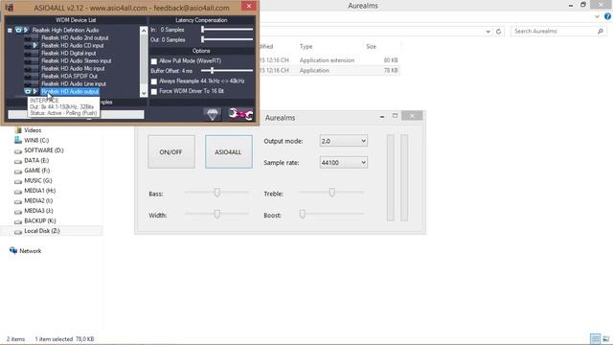
Task: Click the ON/OFF button in AureaIms
Action: click(x=171, y=151)
